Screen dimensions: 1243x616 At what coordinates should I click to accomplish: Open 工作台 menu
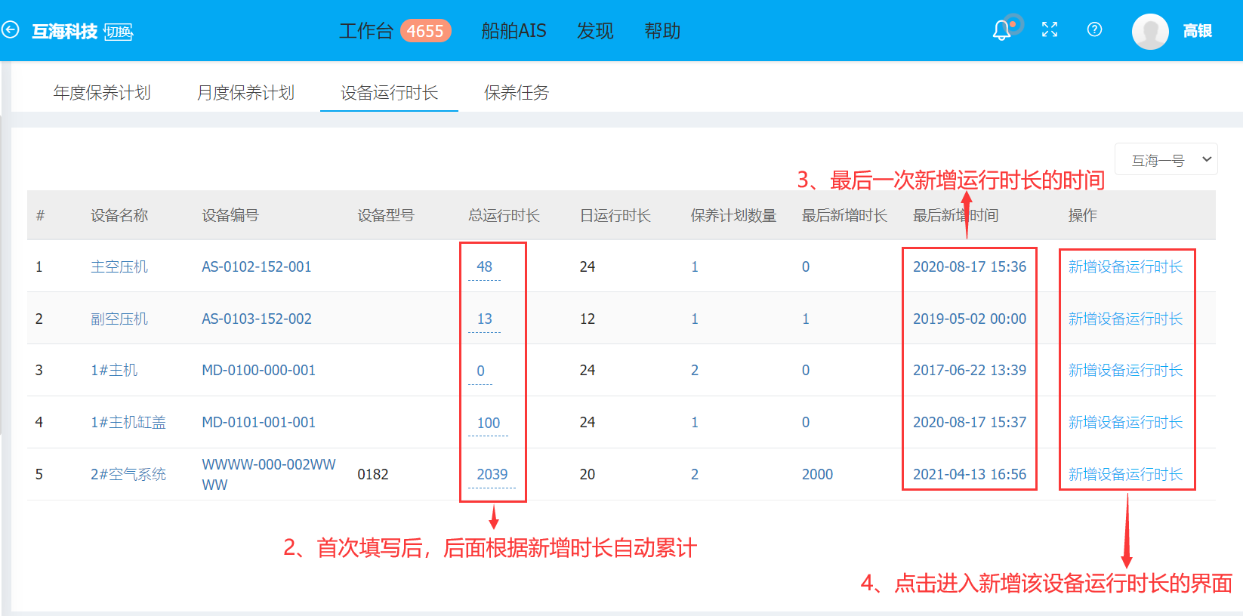pos(366,31)
